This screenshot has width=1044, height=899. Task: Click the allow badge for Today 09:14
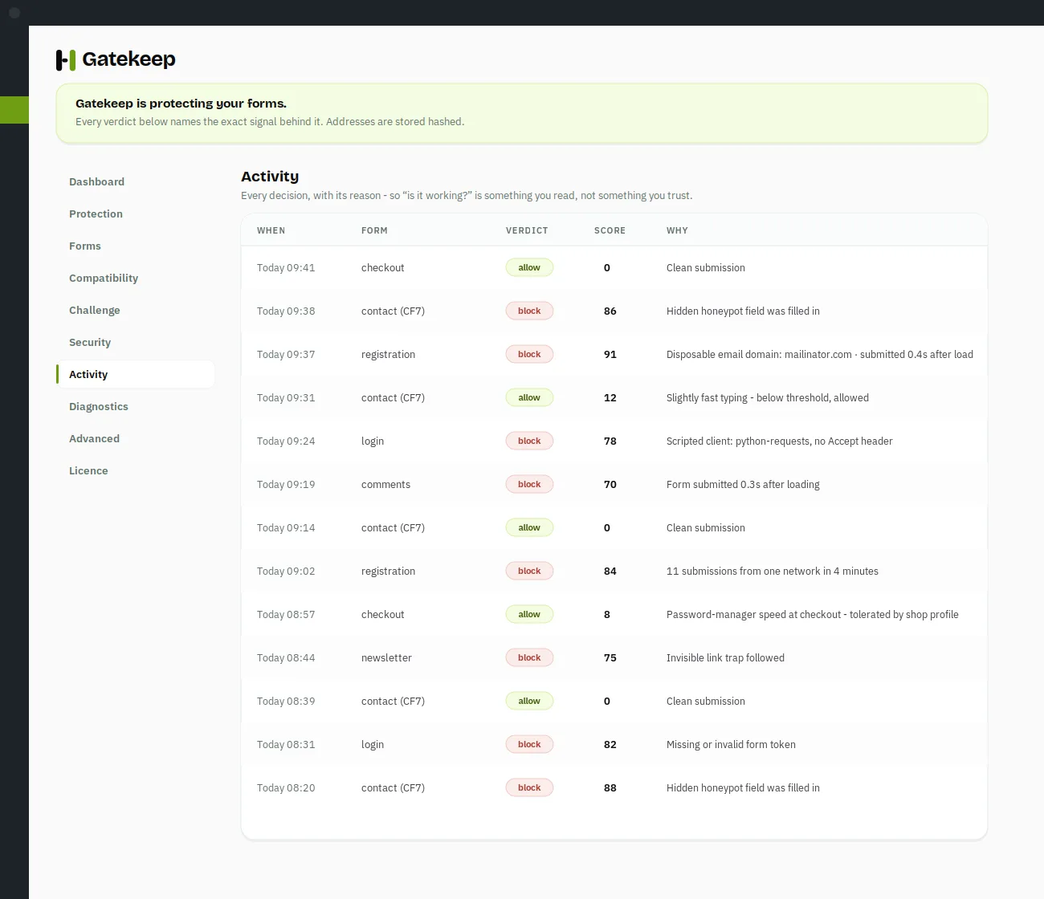pyautogui.click(x=529, y=528)
